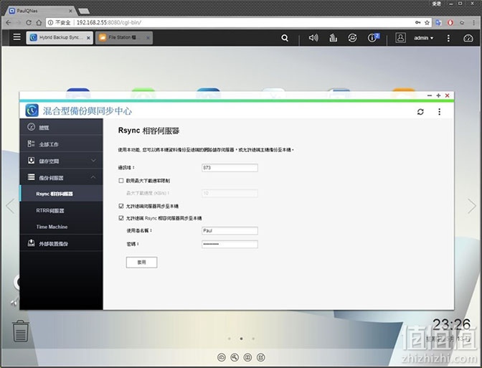The width and height of the screenshot is (482, 368).
Task: Open the dashboard gauge icon
Action: click(468, 38)
